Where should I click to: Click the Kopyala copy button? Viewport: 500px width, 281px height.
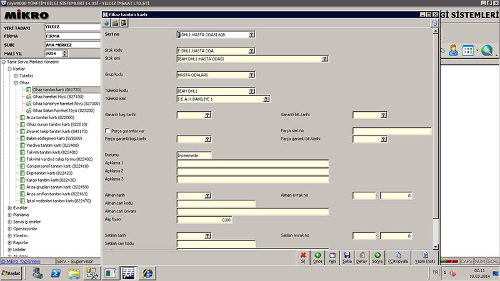click(398, 257)
